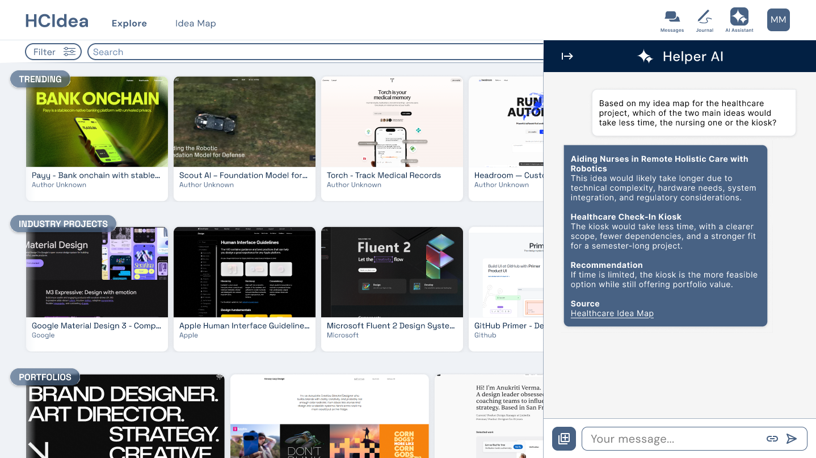Screen dimensions: 816x458
Task: Click the Payy - Bank onchain title
Action: (x=96, y=175)
